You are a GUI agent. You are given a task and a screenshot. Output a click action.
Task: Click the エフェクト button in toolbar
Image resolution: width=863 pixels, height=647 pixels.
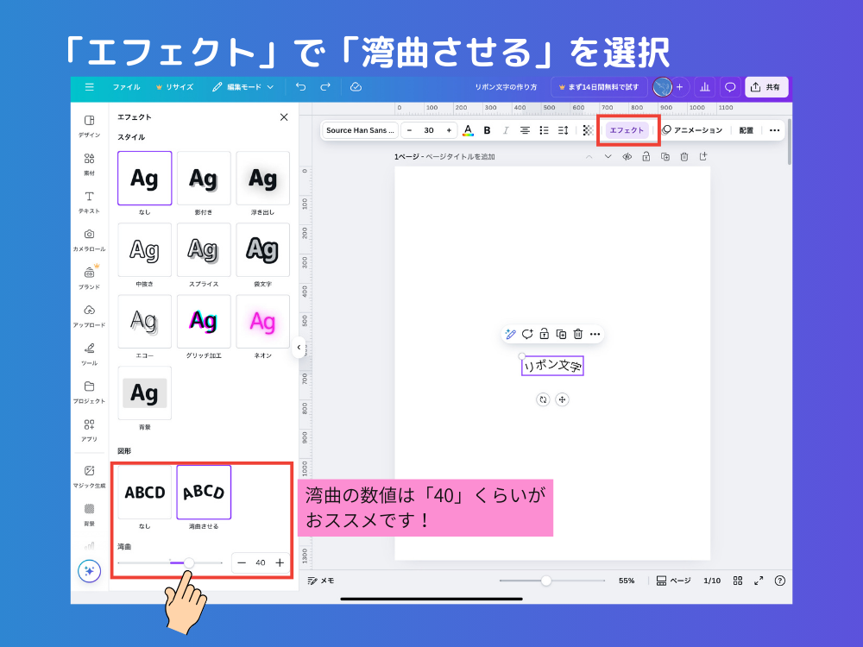click(x=627, y=130)
